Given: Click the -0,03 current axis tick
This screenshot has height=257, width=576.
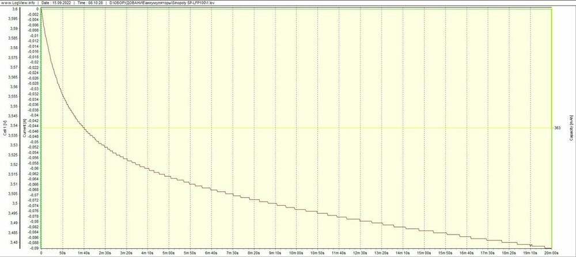Looking at the screenshot, I should pyautogui.click(x=34, y=89).
